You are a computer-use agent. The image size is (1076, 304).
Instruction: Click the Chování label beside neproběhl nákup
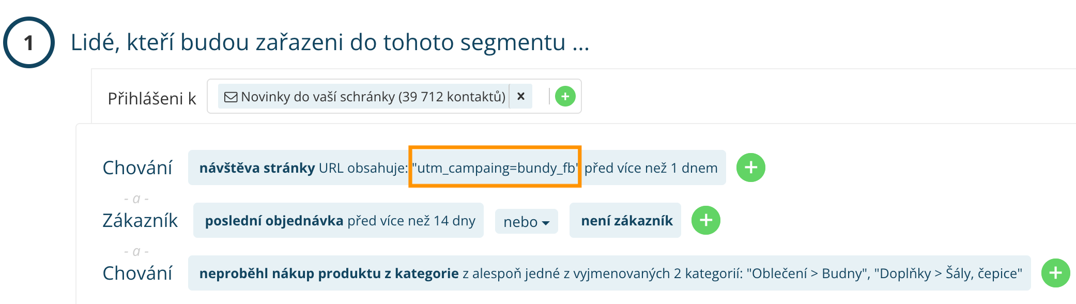click(x=137, y=273)
